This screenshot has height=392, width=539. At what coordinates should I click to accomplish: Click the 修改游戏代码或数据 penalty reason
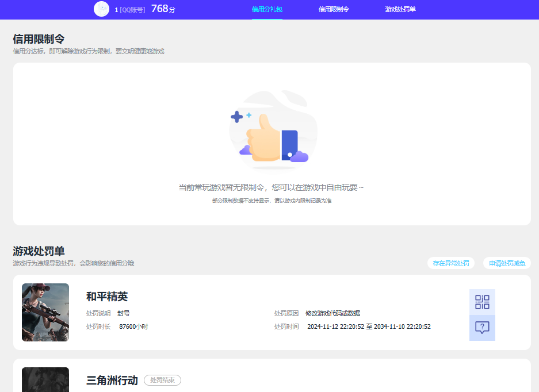click(x=332, y=313)
